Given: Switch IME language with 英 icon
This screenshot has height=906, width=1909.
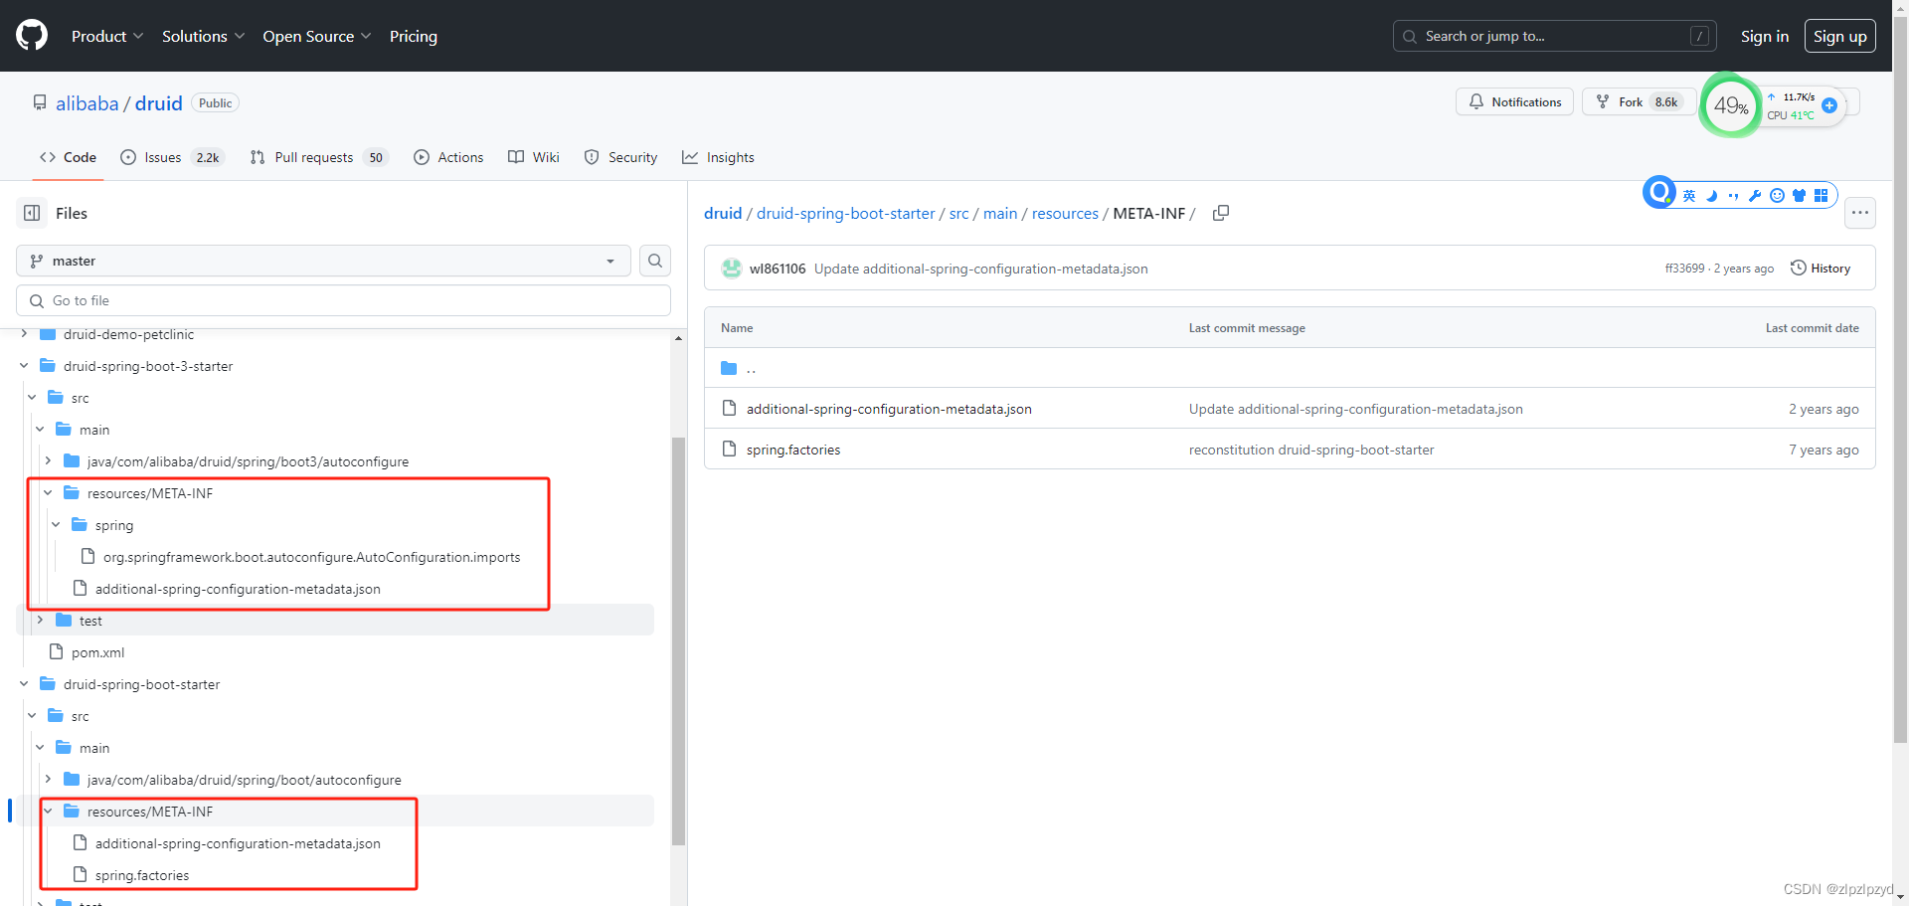Looking at the screenshot, I should tap(1689, 196).
